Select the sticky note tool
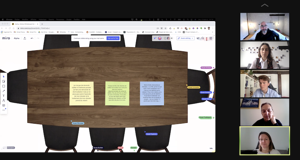 (4, 82)
